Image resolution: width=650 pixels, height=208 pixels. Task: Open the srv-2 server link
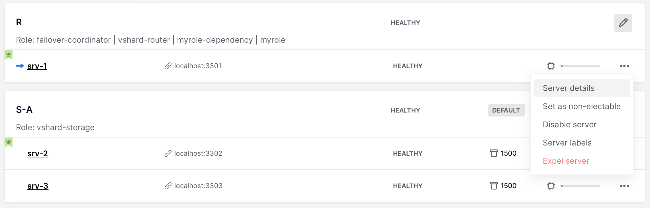tap(38, 153)
